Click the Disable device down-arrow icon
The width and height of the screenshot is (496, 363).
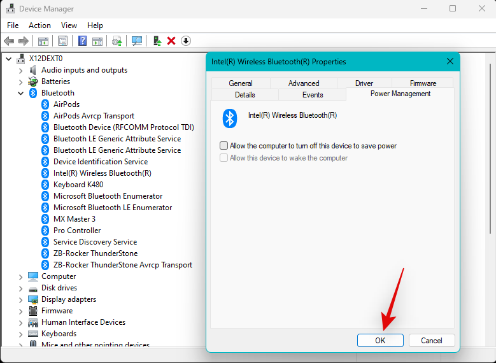click(x=186, y=41)
